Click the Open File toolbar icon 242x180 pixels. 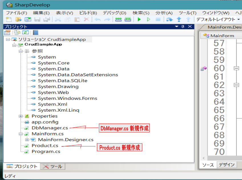18,20
